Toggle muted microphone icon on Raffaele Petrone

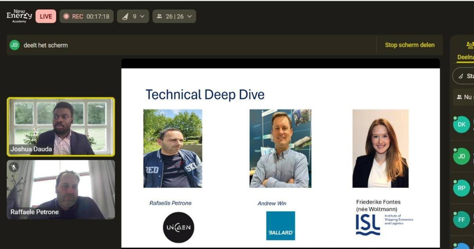13,167
